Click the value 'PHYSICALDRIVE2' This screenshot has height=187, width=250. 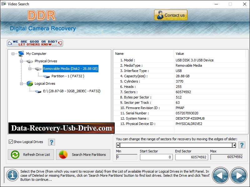tap(189, 124)
